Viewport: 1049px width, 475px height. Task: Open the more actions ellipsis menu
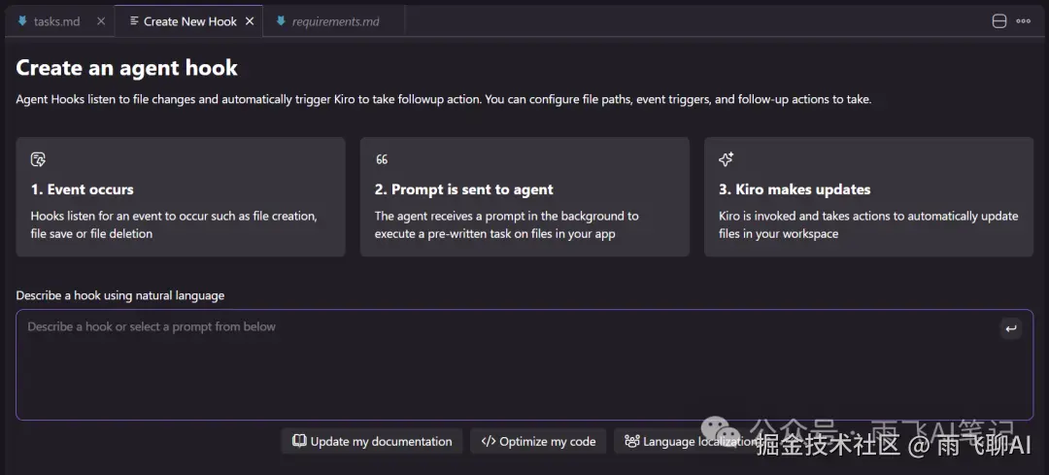[x=1023, y=21]
